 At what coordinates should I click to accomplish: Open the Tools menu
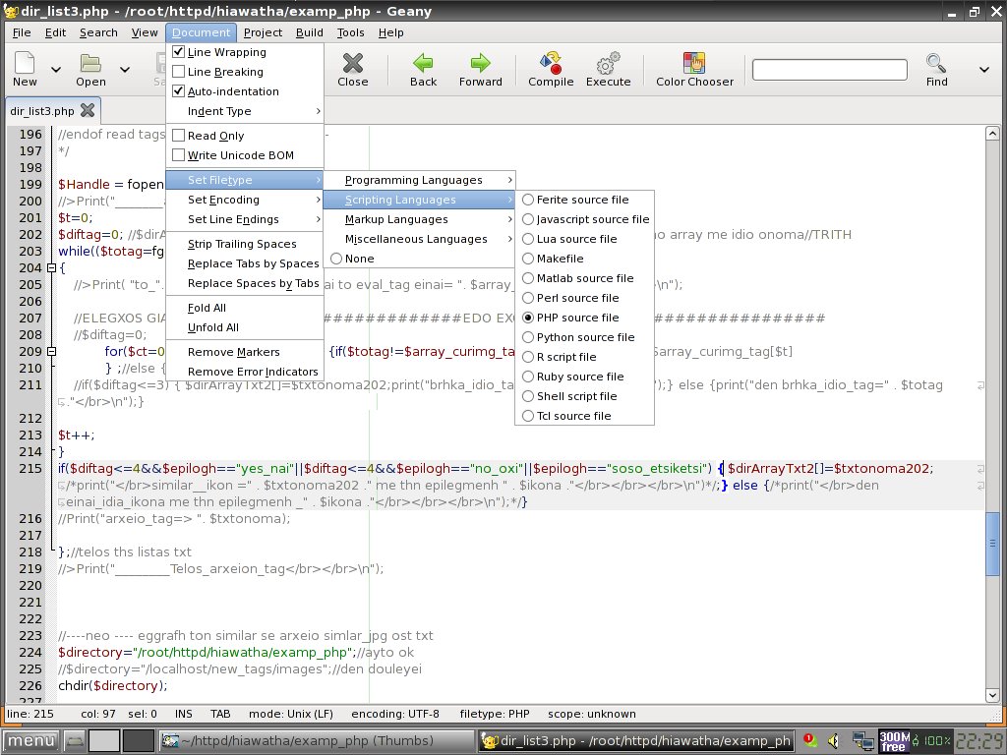coord(351,32)
